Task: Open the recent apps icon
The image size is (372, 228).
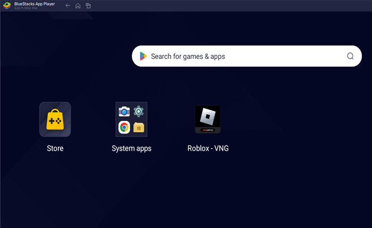Action: (x=88, y=6)
